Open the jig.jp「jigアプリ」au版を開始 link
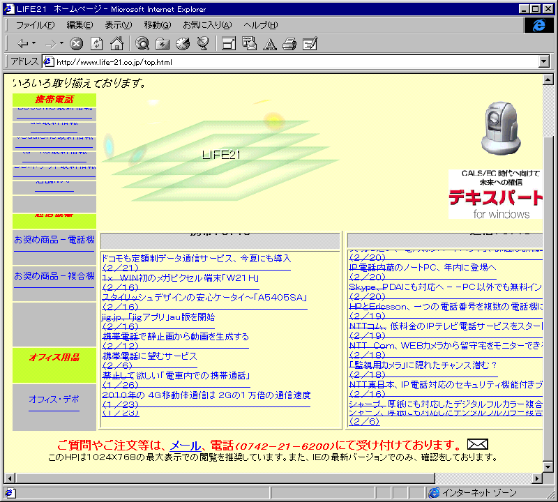558x502 pixels. (158, 317)
